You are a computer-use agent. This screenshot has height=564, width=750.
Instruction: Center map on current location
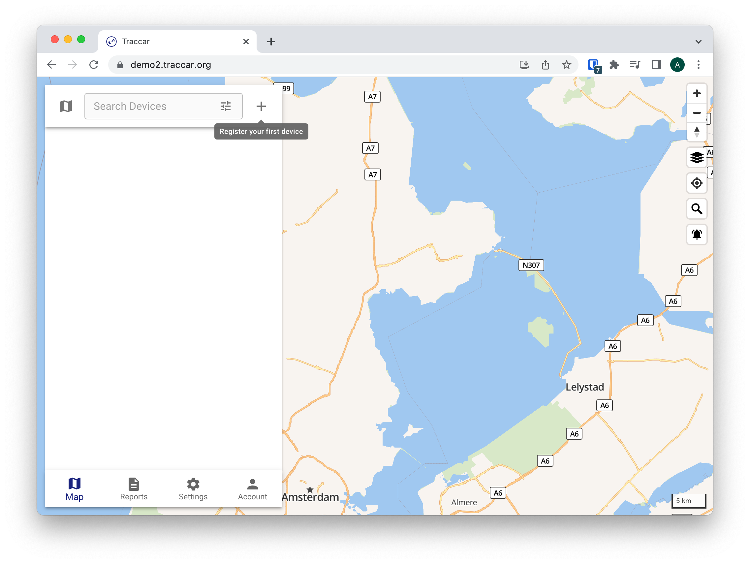click(x=697, y=183)
